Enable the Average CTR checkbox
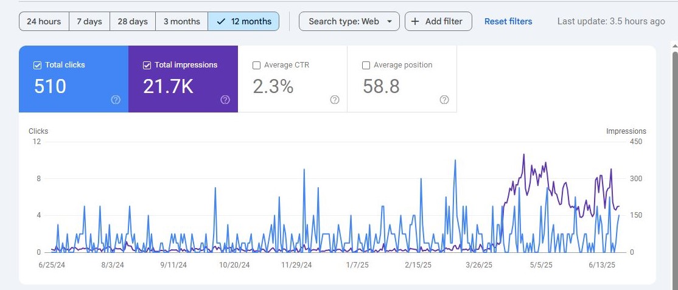 pyautogui.click(x=256, y=65)
